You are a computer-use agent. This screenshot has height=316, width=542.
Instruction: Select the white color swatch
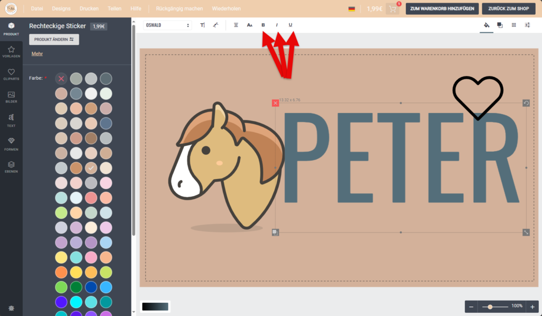(92, 94)
